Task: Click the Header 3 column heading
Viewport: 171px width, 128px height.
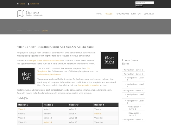Action: pos(81,105)
